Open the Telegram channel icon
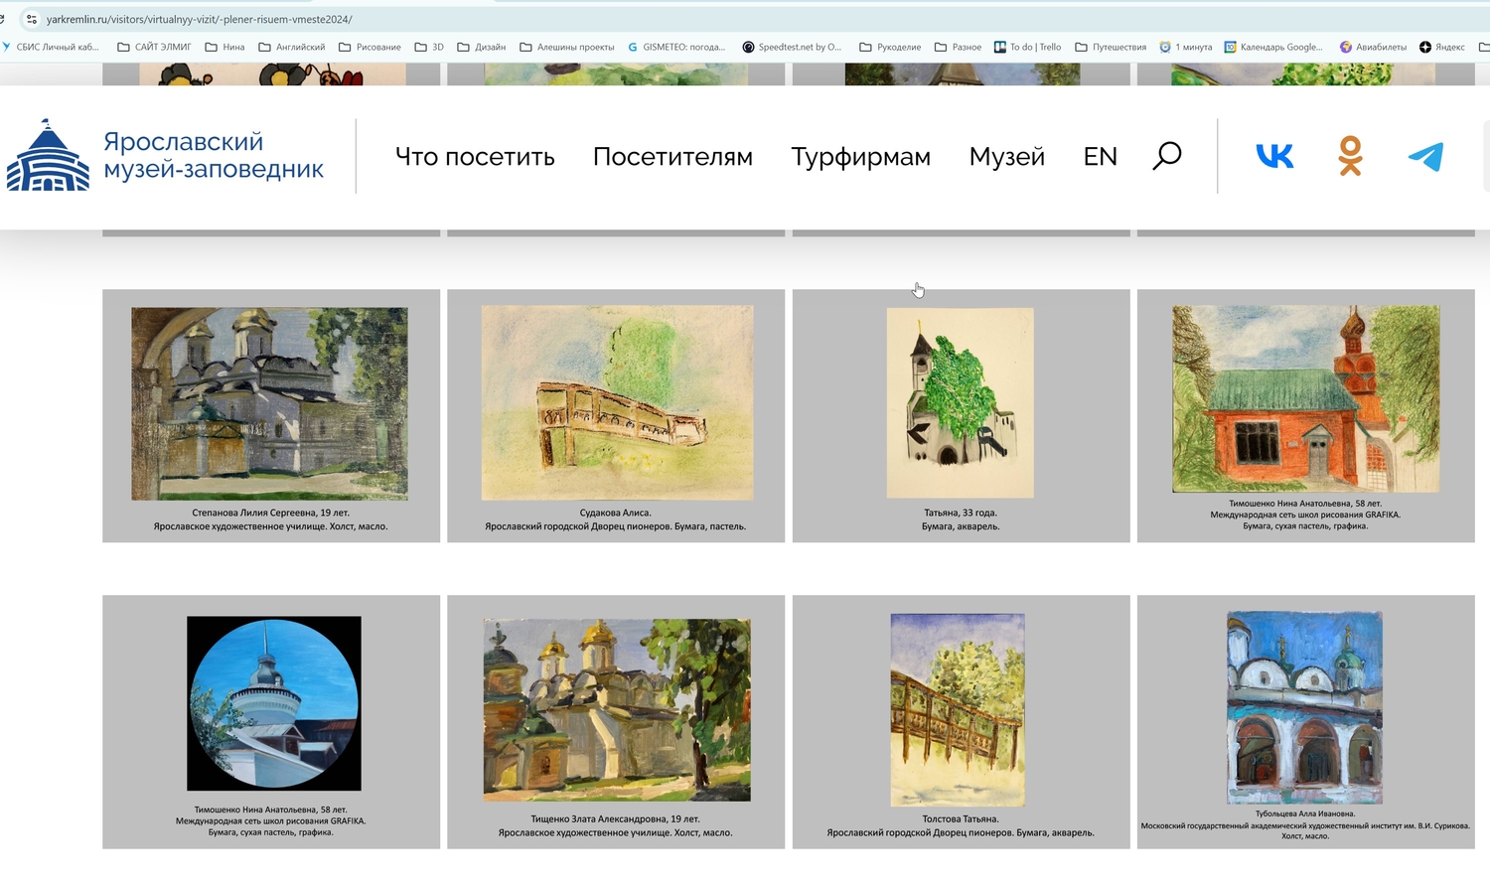 tap(1425, 156)
